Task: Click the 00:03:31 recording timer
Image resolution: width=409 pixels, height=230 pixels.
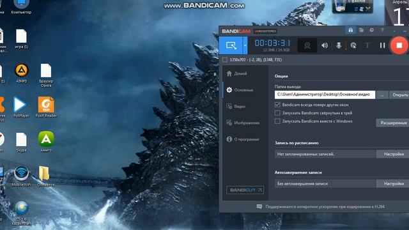Action: click(272, 43)
